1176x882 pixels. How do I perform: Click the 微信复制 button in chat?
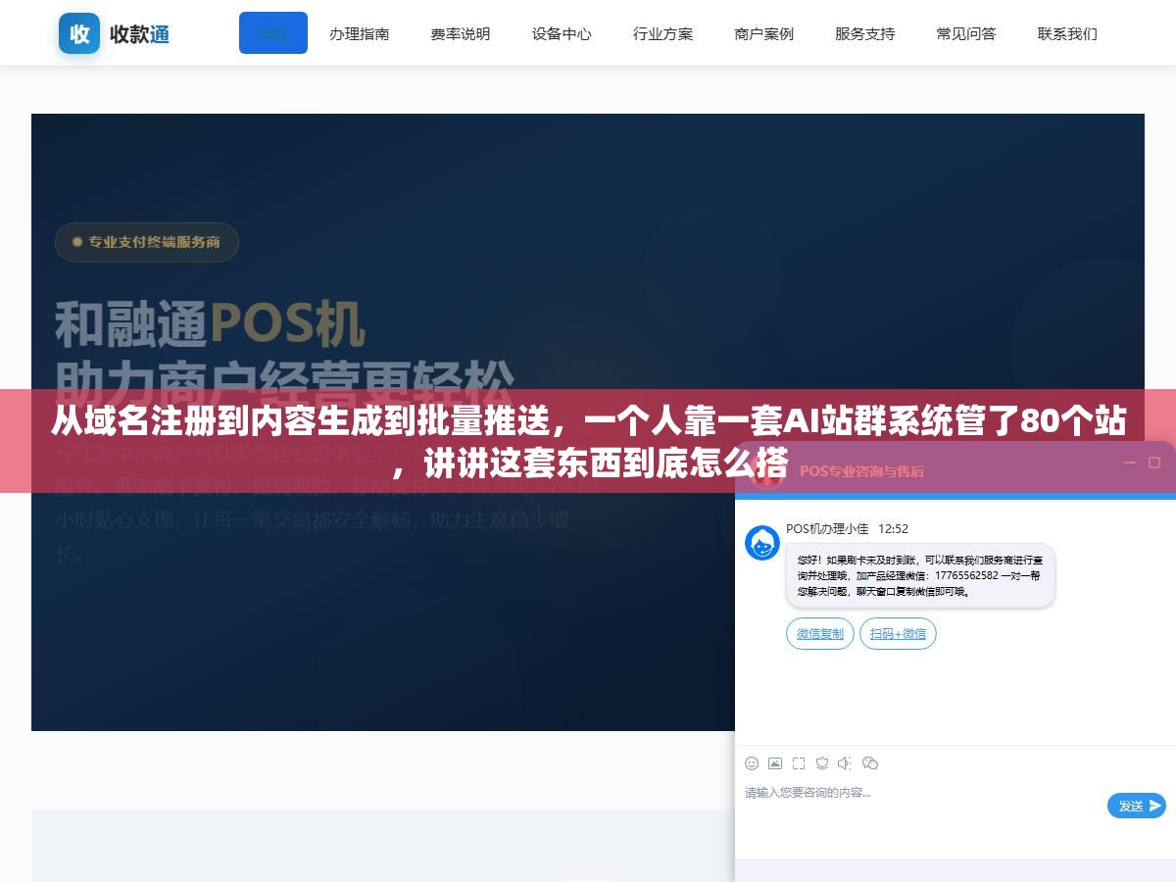[820, 634]
